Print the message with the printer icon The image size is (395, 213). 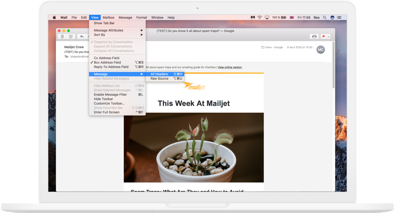point(314,37)
